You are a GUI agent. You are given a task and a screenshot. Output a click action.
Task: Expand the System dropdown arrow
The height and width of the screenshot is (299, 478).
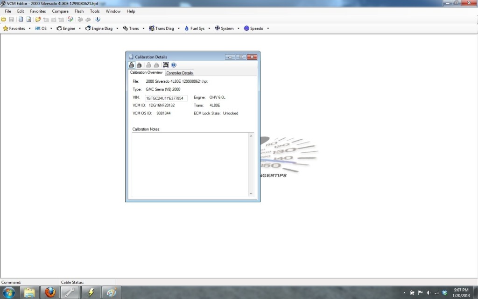click(238, 28)
